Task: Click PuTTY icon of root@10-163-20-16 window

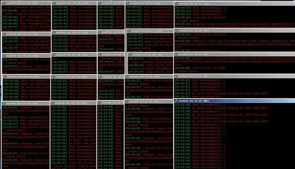Action: pos(127,3)
